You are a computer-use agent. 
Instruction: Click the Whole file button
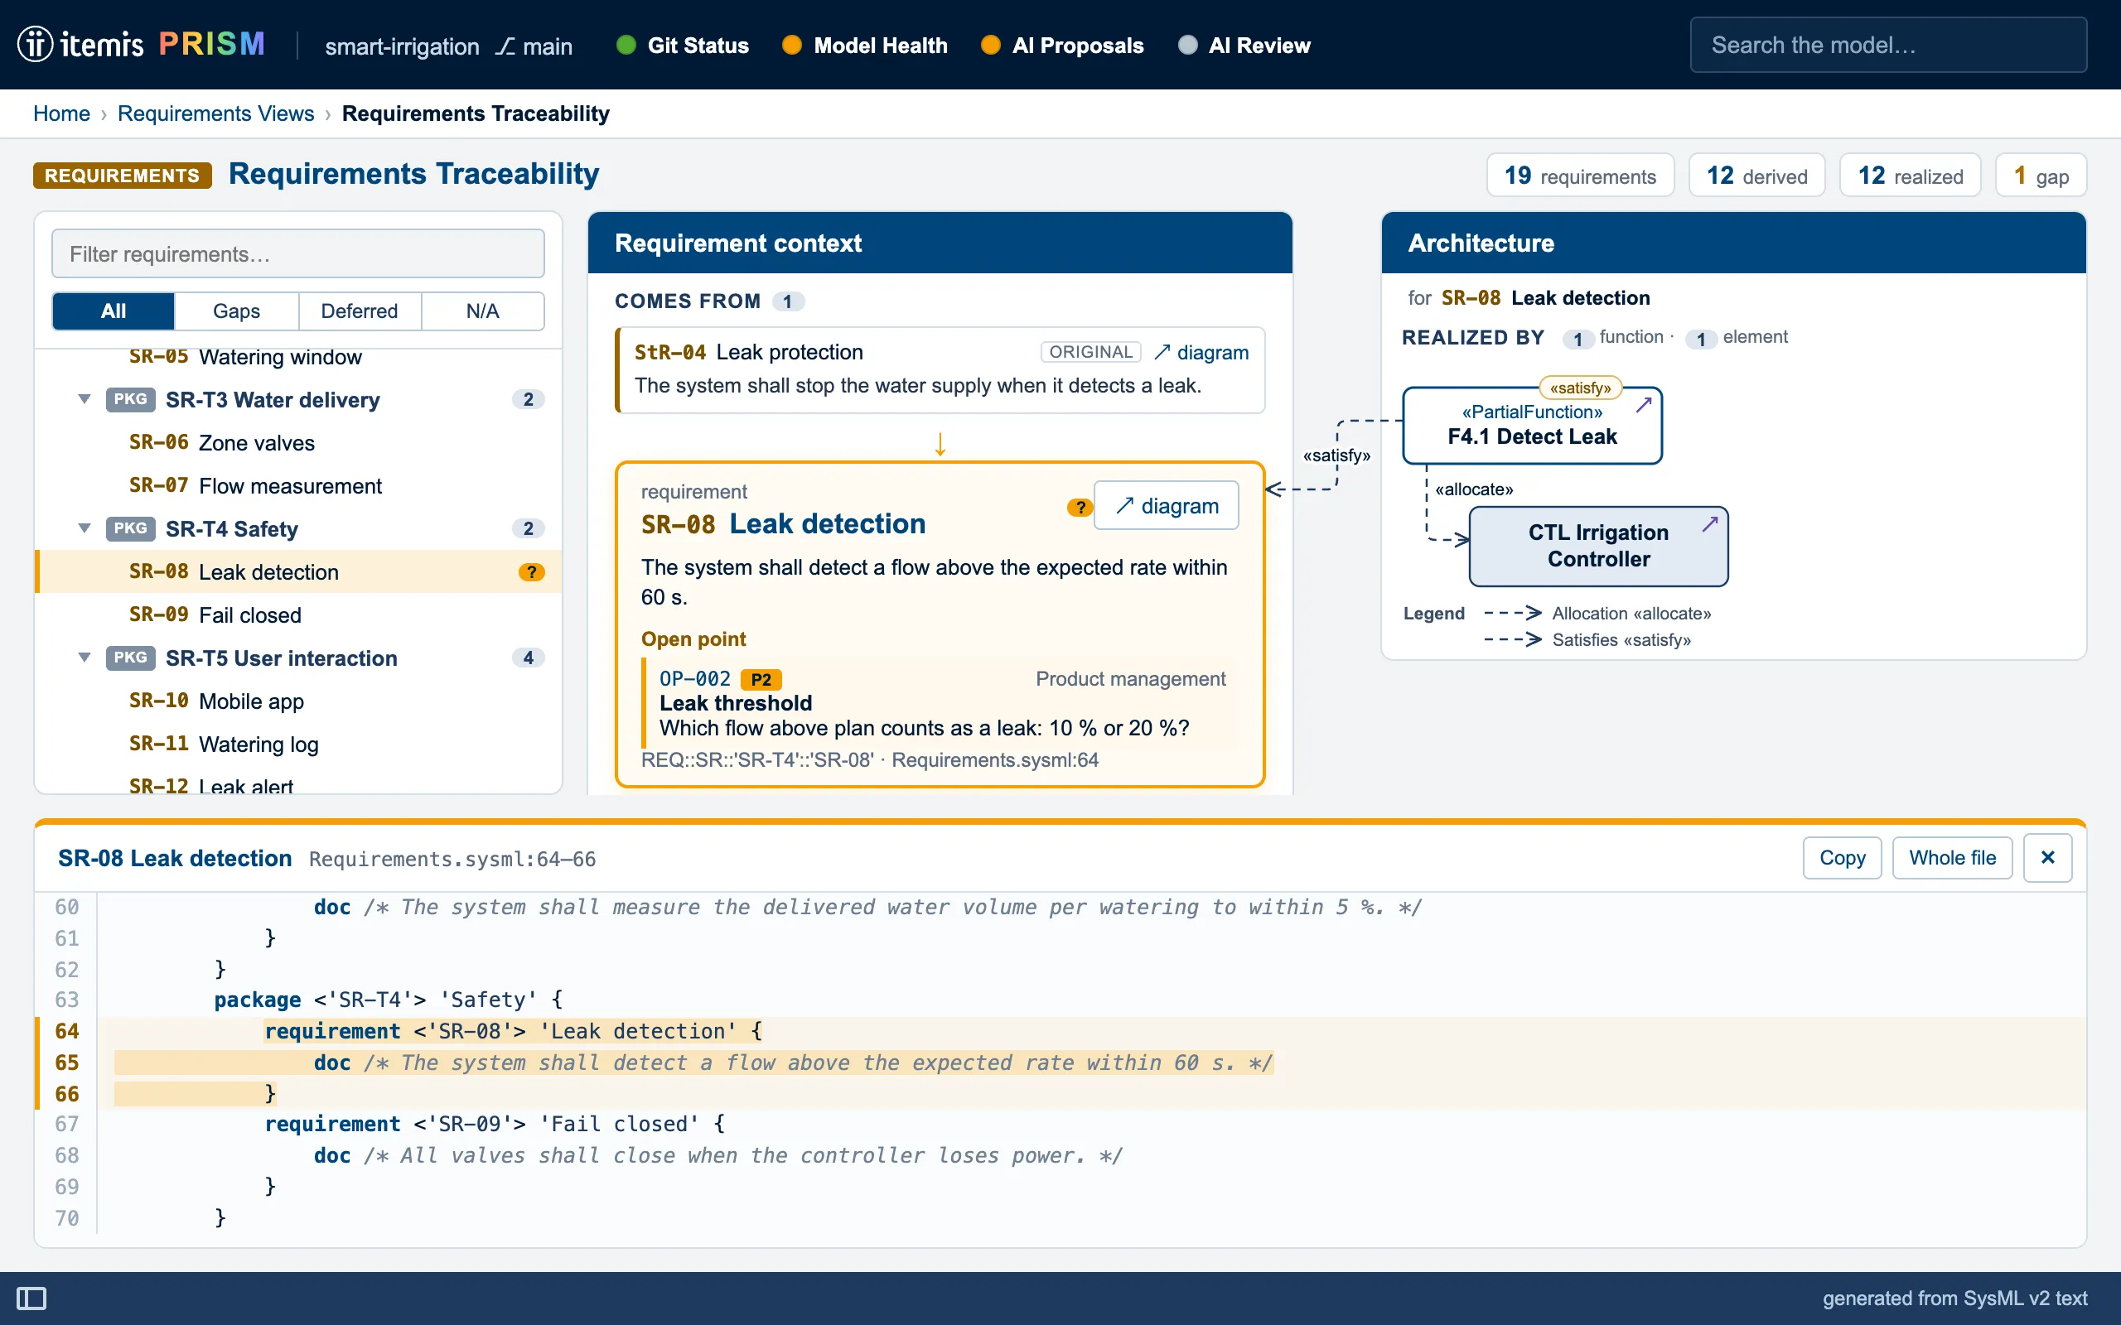click(1952, 858)
